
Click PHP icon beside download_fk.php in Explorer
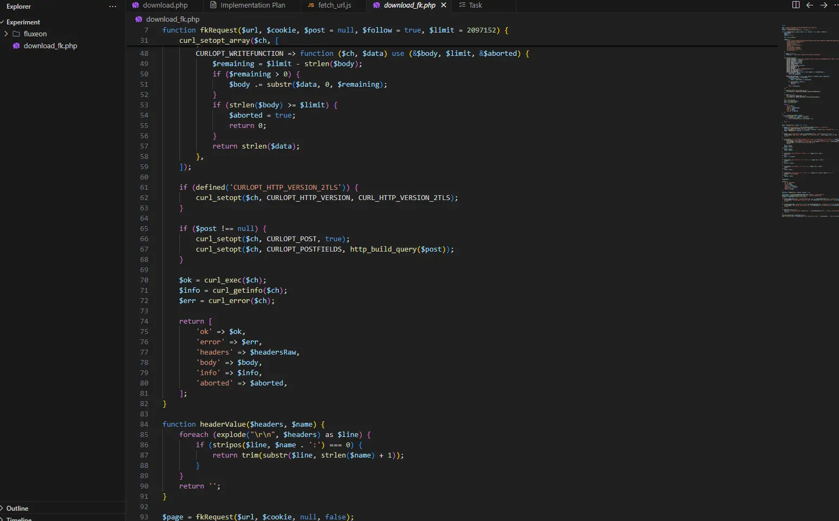point(16,46)
